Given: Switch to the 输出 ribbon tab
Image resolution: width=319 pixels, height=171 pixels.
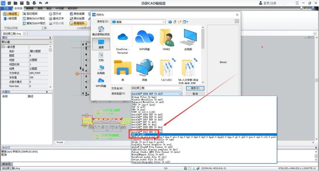Looking at the screenshot, I should pyautogui.click(x=49, y=8).
